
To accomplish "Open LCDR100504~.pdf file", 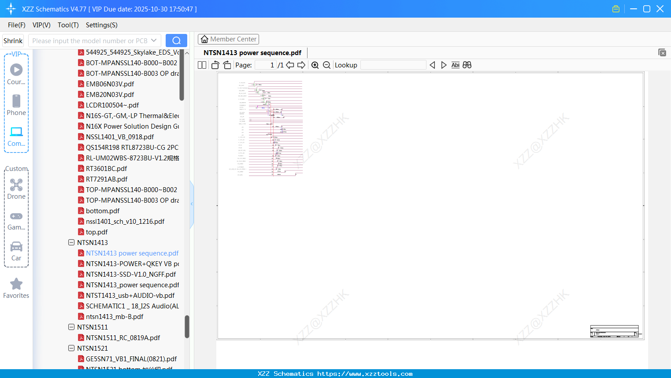I will (x=112, y=105).
